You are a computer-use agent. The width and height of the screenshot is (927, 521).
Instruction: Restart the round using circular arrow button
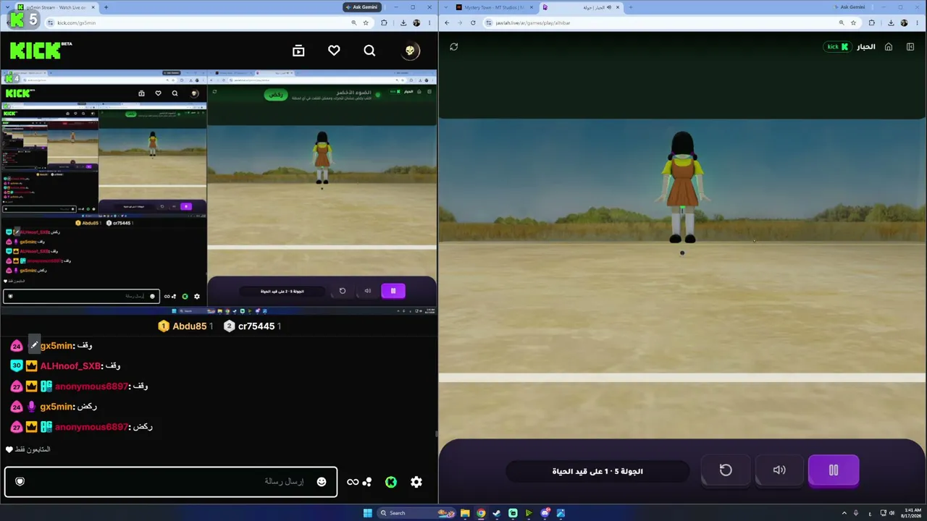pyautogui.click(x=726, y=470)
